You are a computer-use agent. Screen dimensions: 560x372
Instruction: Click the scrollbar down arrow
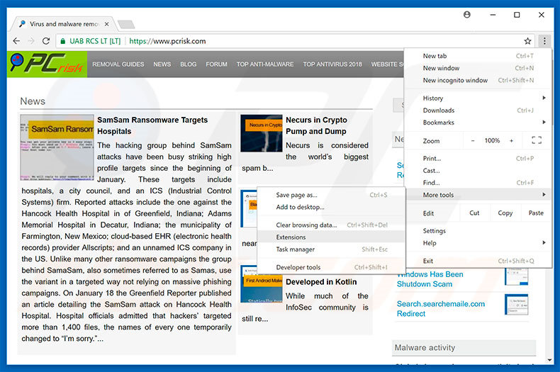point(549,360)
